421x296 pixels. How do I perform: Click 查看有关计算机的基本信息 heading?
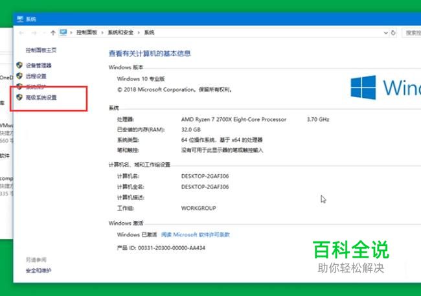pyautogui.click(x=150, y=54)
